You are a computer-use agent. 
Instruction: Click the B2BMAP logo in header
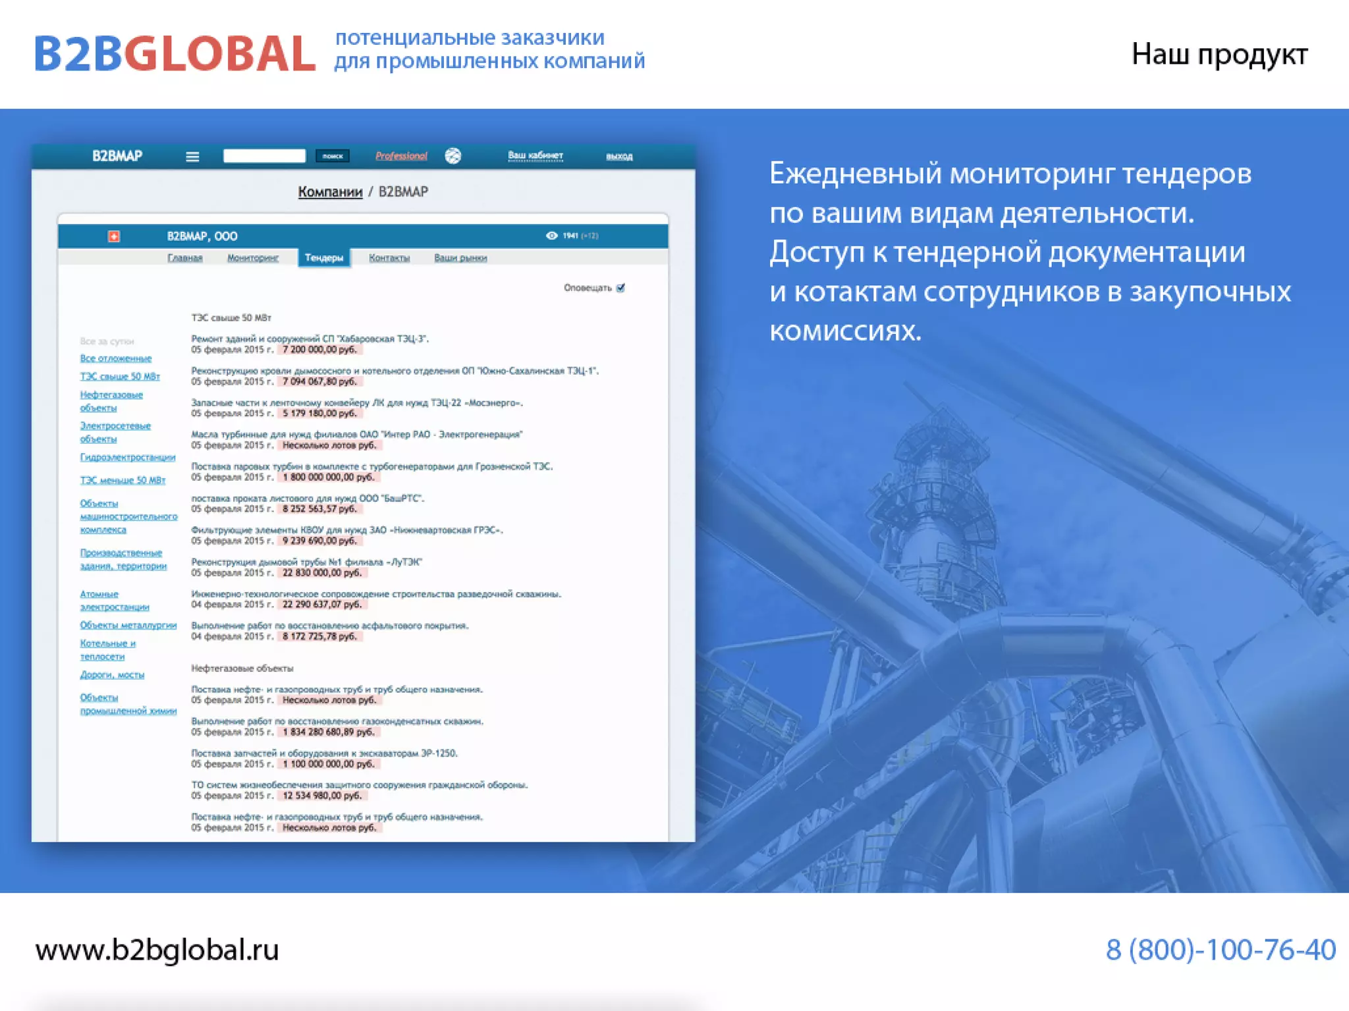(117, 156)
